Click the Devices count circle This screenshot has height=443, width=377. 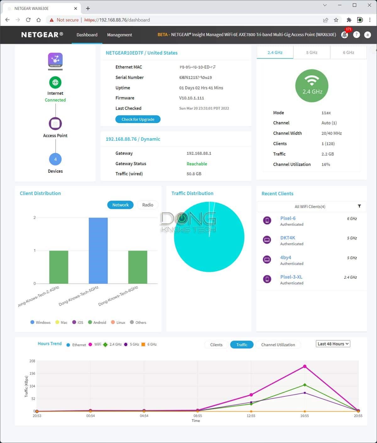click(x=55, y=159)
